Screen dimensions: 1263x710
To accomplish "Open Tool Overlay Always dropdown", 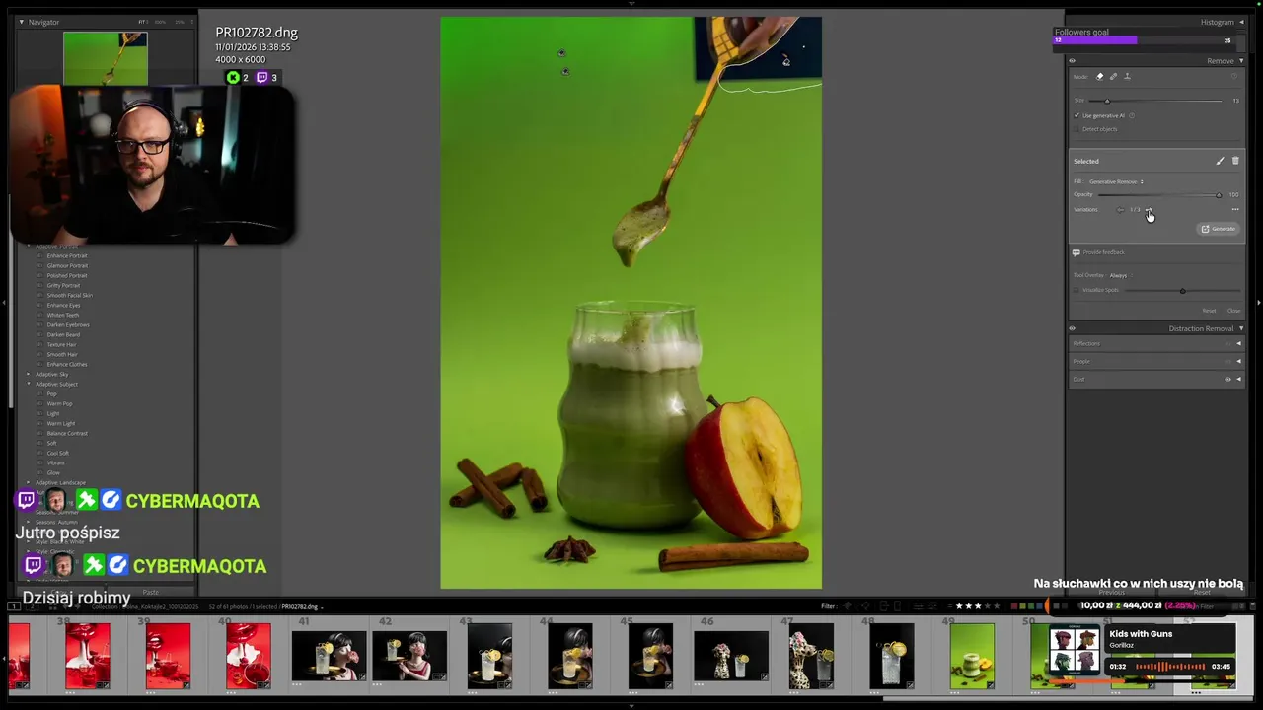I will point(1119,275).
